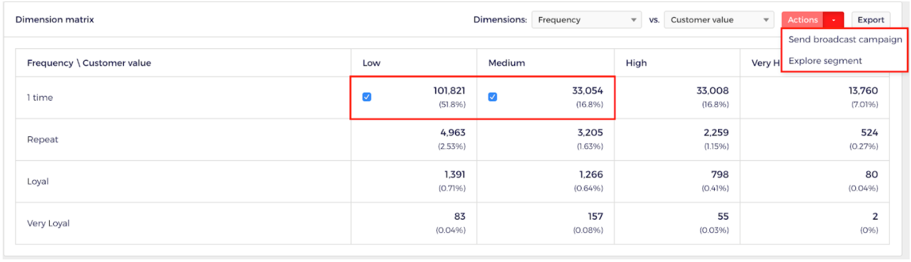The image size is (911, 262).
Task: Select the Repeat / Medium cell 3,205
Action: coord(546,140)
